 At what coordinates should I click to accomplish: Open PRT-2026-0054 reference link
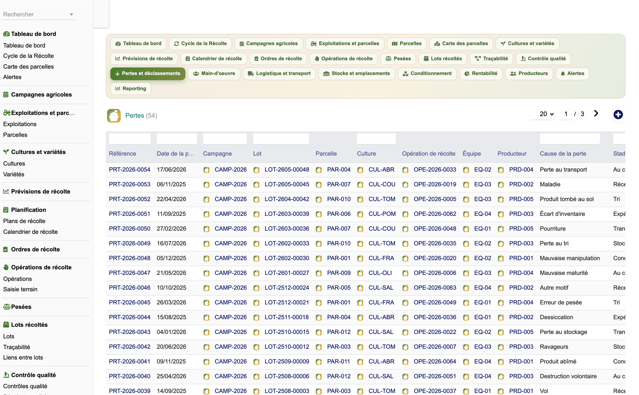tap(129, 170)
